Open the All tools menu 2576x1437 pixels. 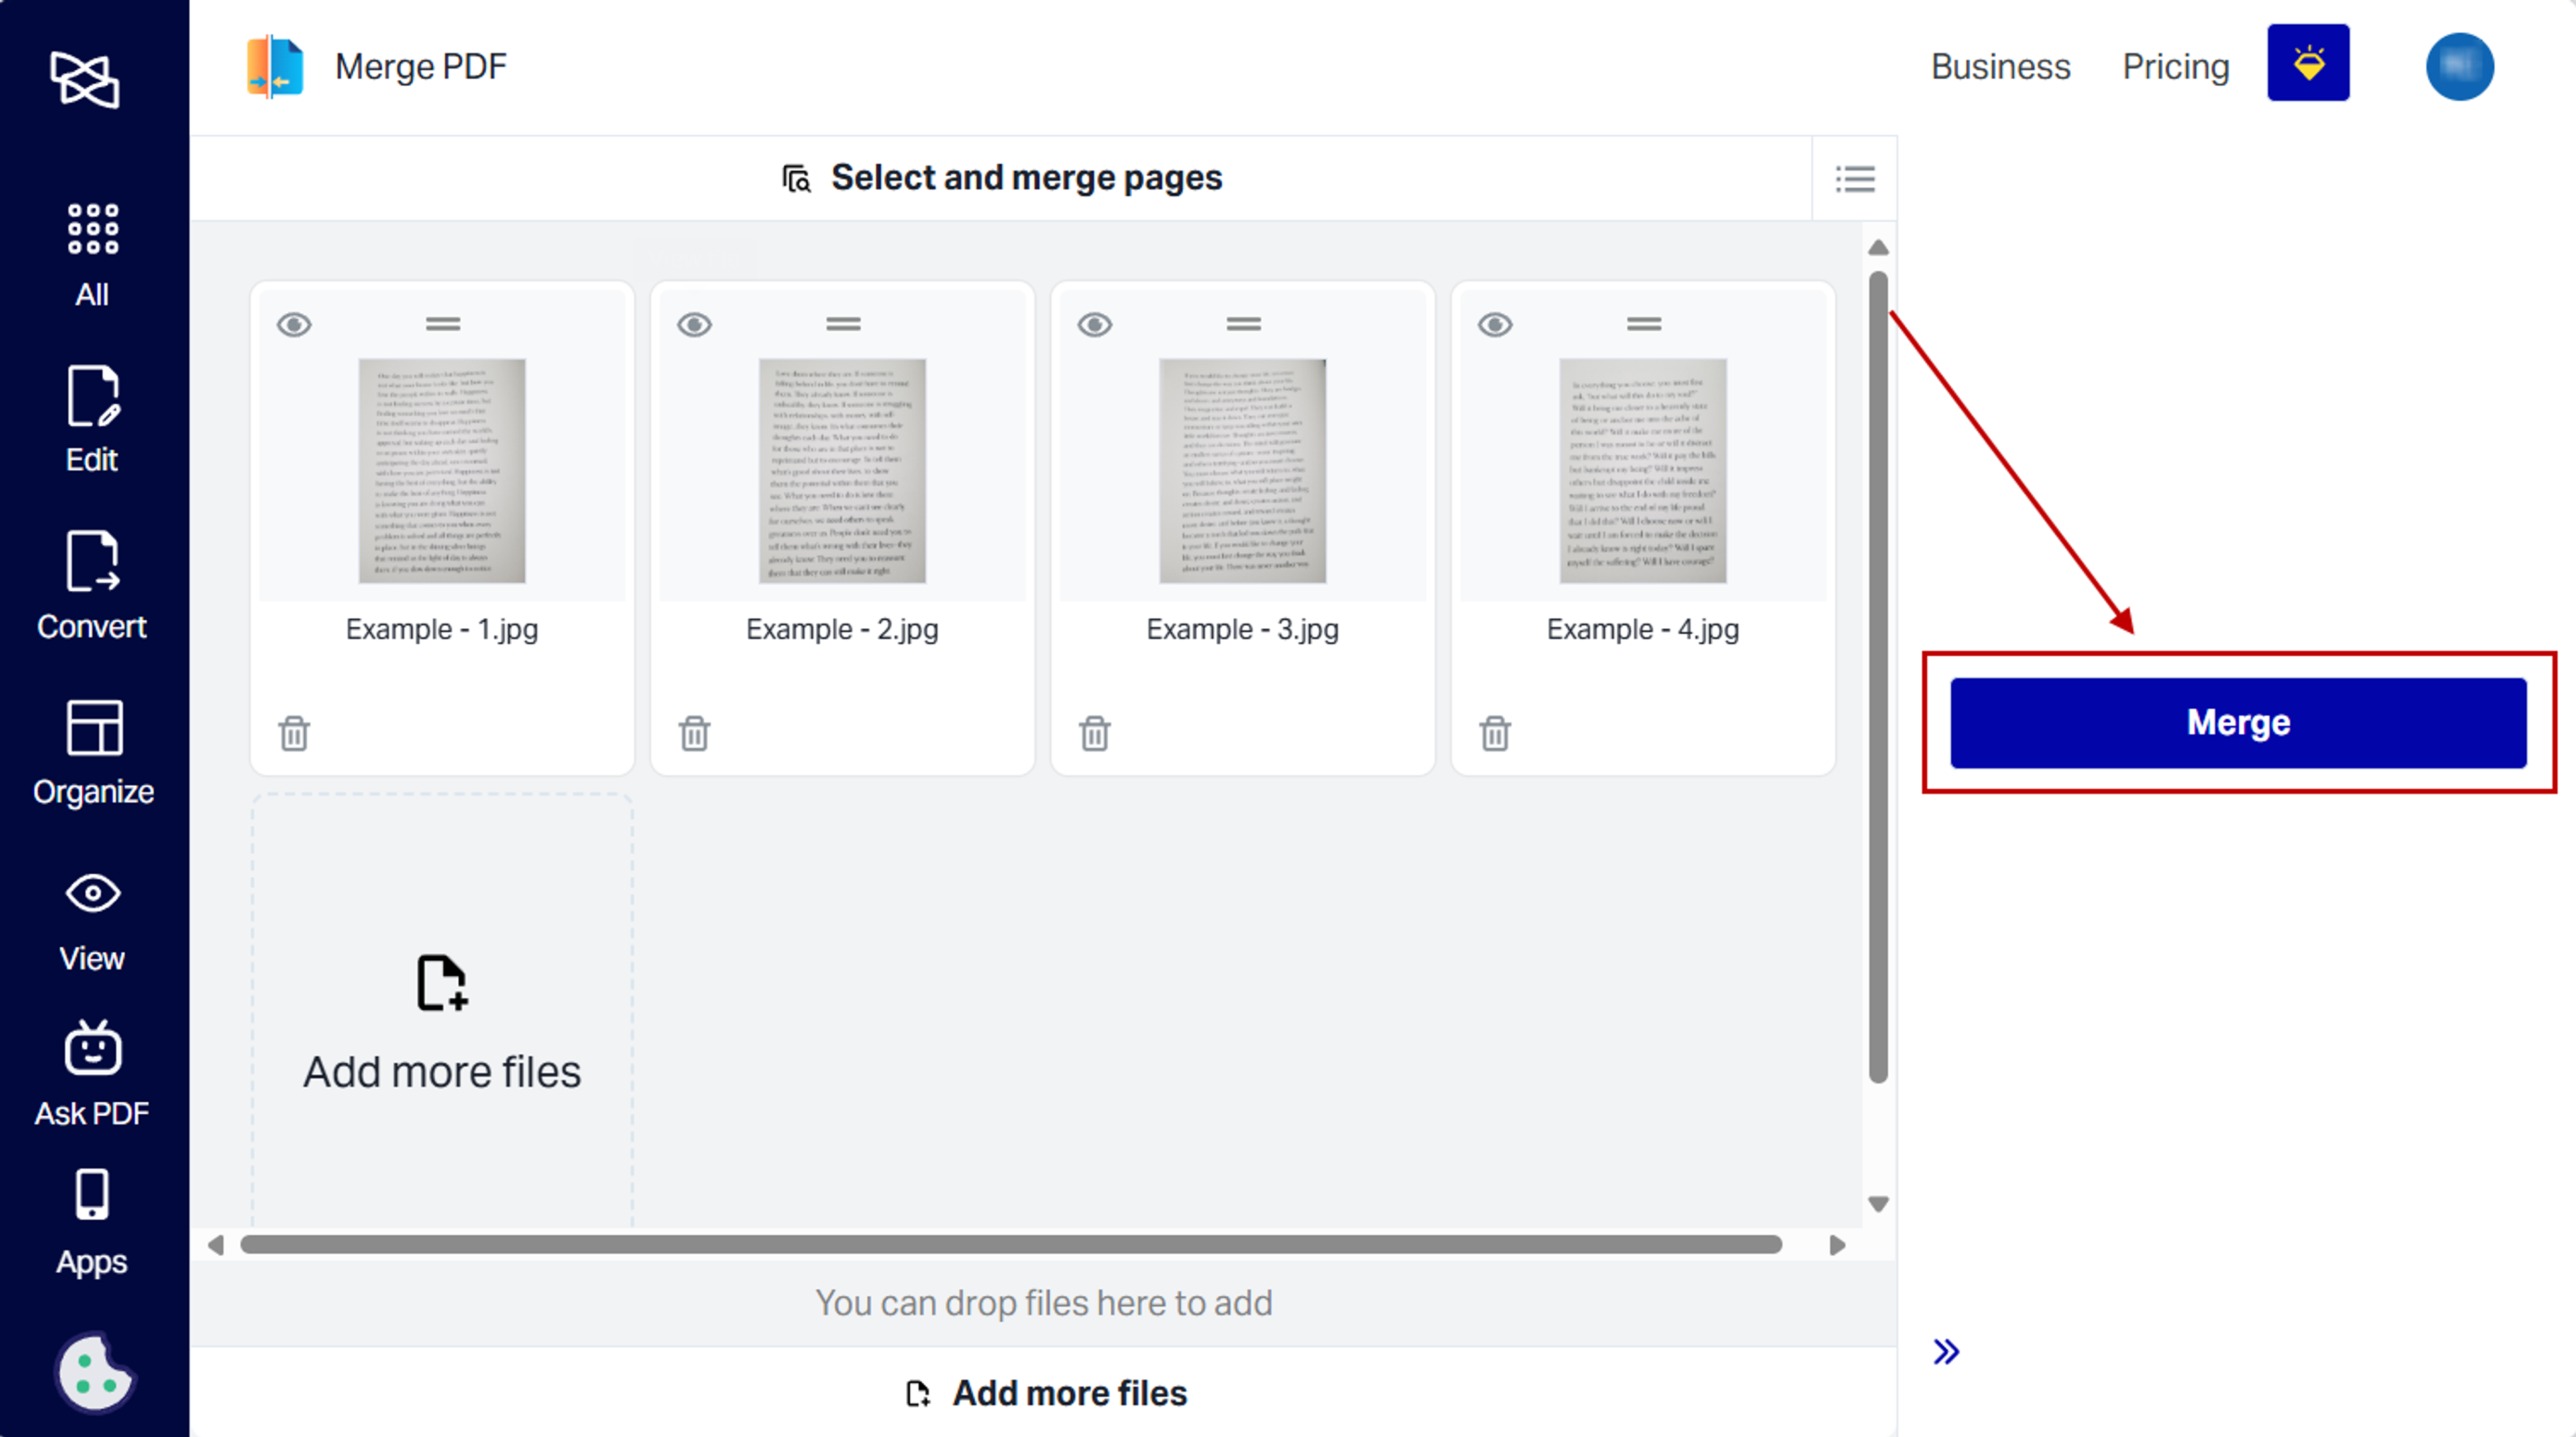coord(92,255)
